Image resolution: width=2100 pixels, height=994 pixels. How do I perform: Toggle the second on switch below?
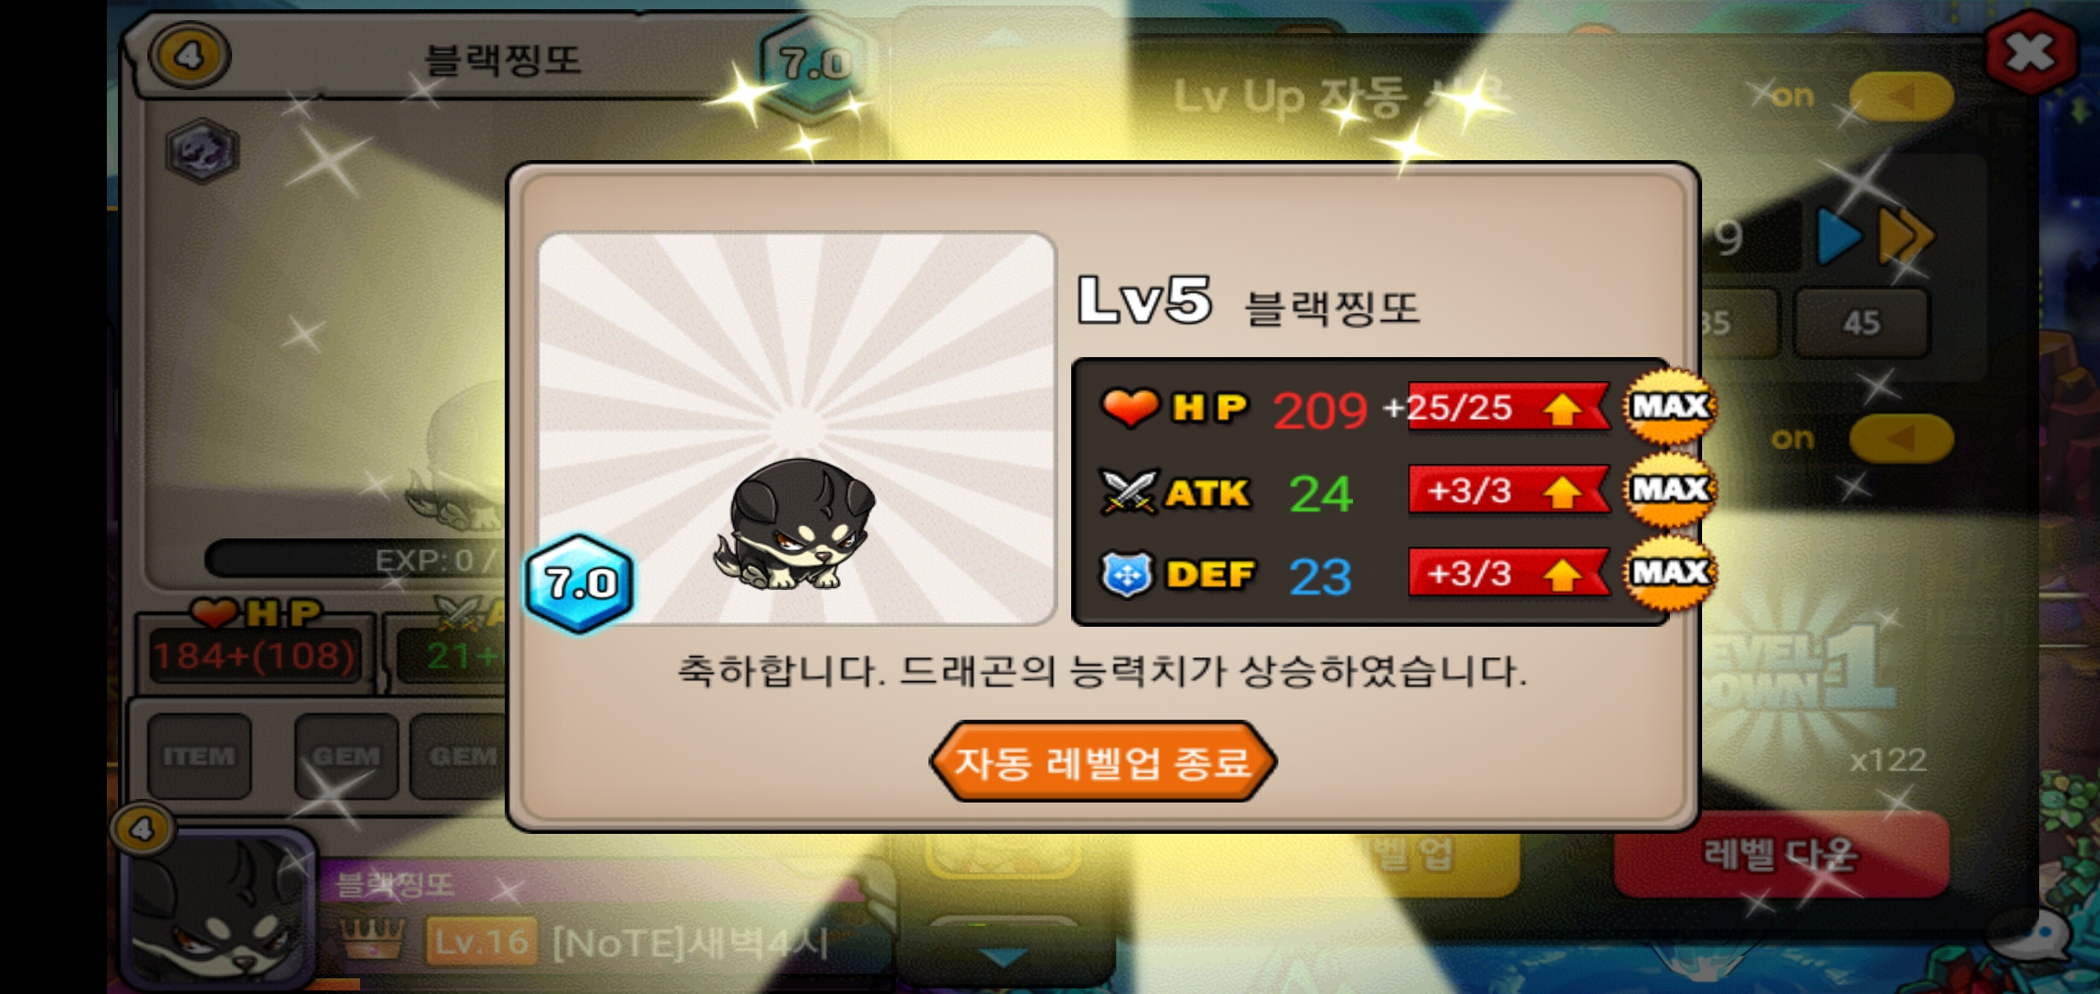point(1901,439)
